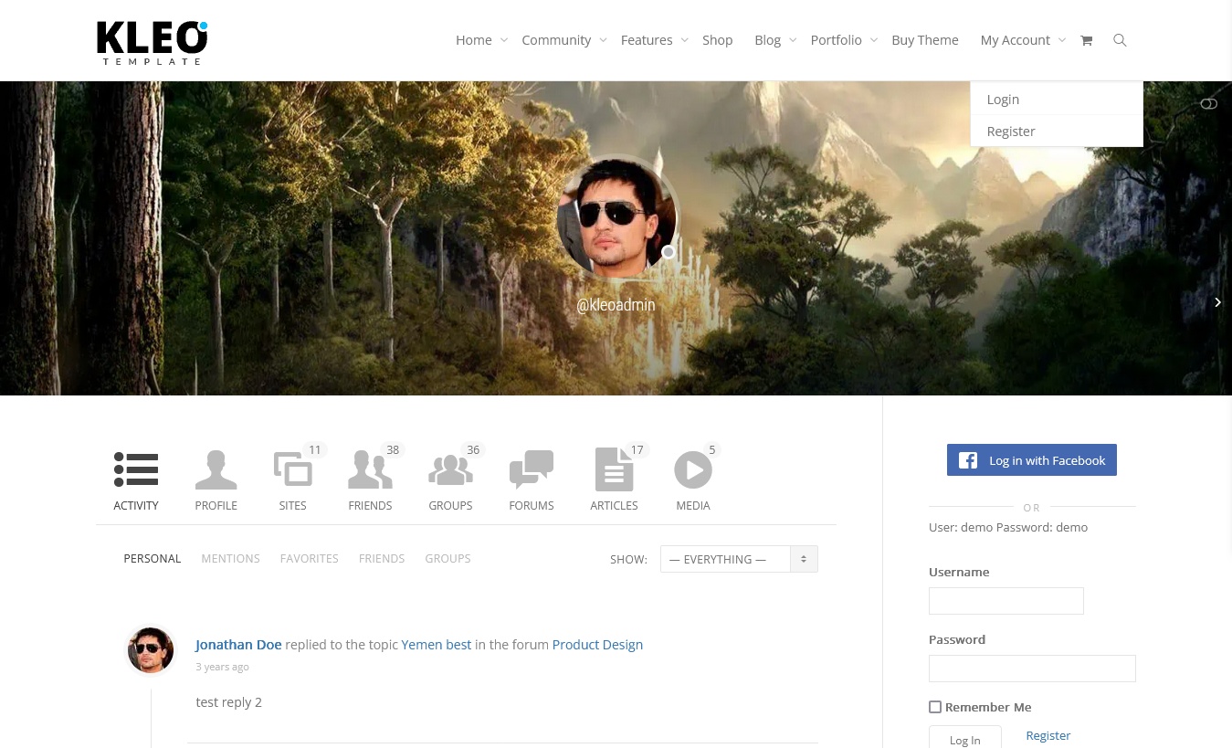The width and height of the screenshot is (1232, 748).
Task: Switch to the Personal activity tab
Action: click(153, 558)
